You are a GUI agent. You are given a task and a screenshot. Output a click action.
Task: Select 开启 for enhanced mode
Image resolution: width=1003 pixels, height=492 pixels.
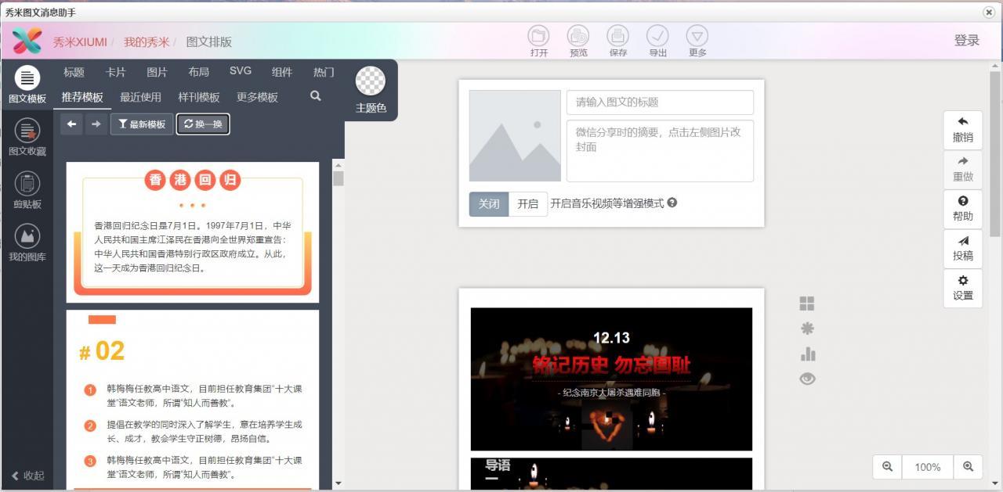coord(528,203)
